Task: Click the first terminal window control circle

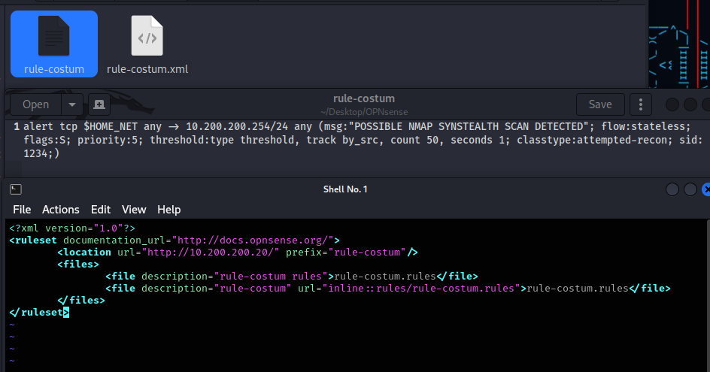Action: click(672, 189)
